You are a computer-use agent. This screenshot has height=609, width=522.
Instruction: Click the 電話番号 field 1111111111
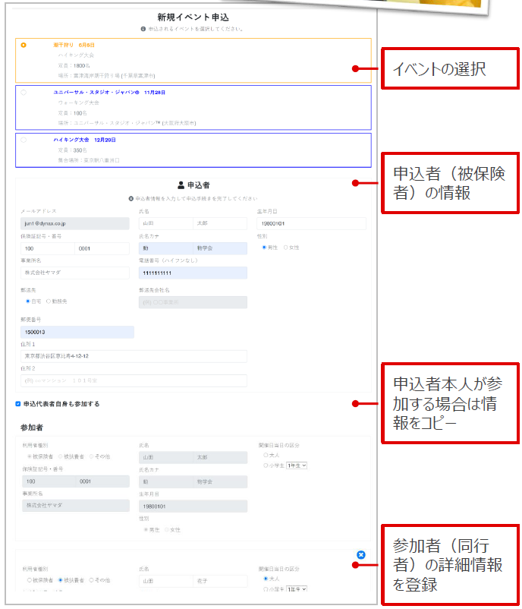pos(193,273)
